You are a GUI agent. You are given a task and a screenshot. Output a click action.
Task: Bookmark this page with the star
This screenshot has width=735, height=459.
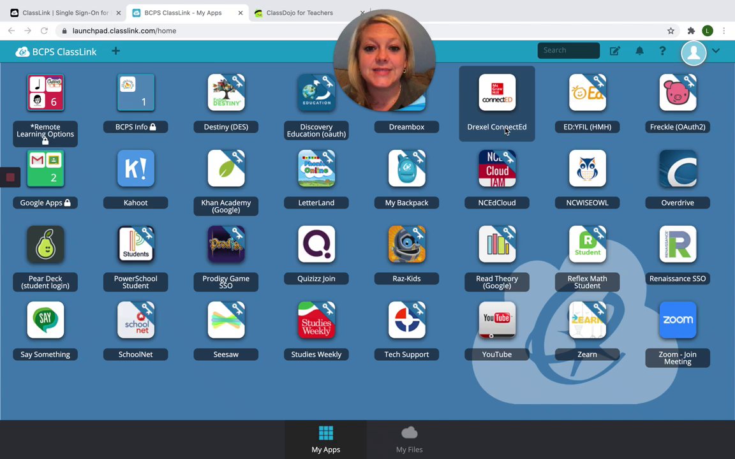tap(671, 31)
